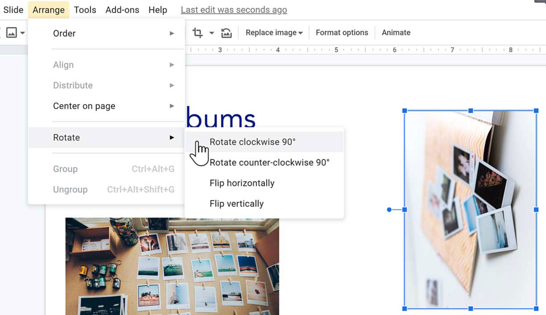Click the Format options button
Screen dimensions: 546x315
(342, 33)
